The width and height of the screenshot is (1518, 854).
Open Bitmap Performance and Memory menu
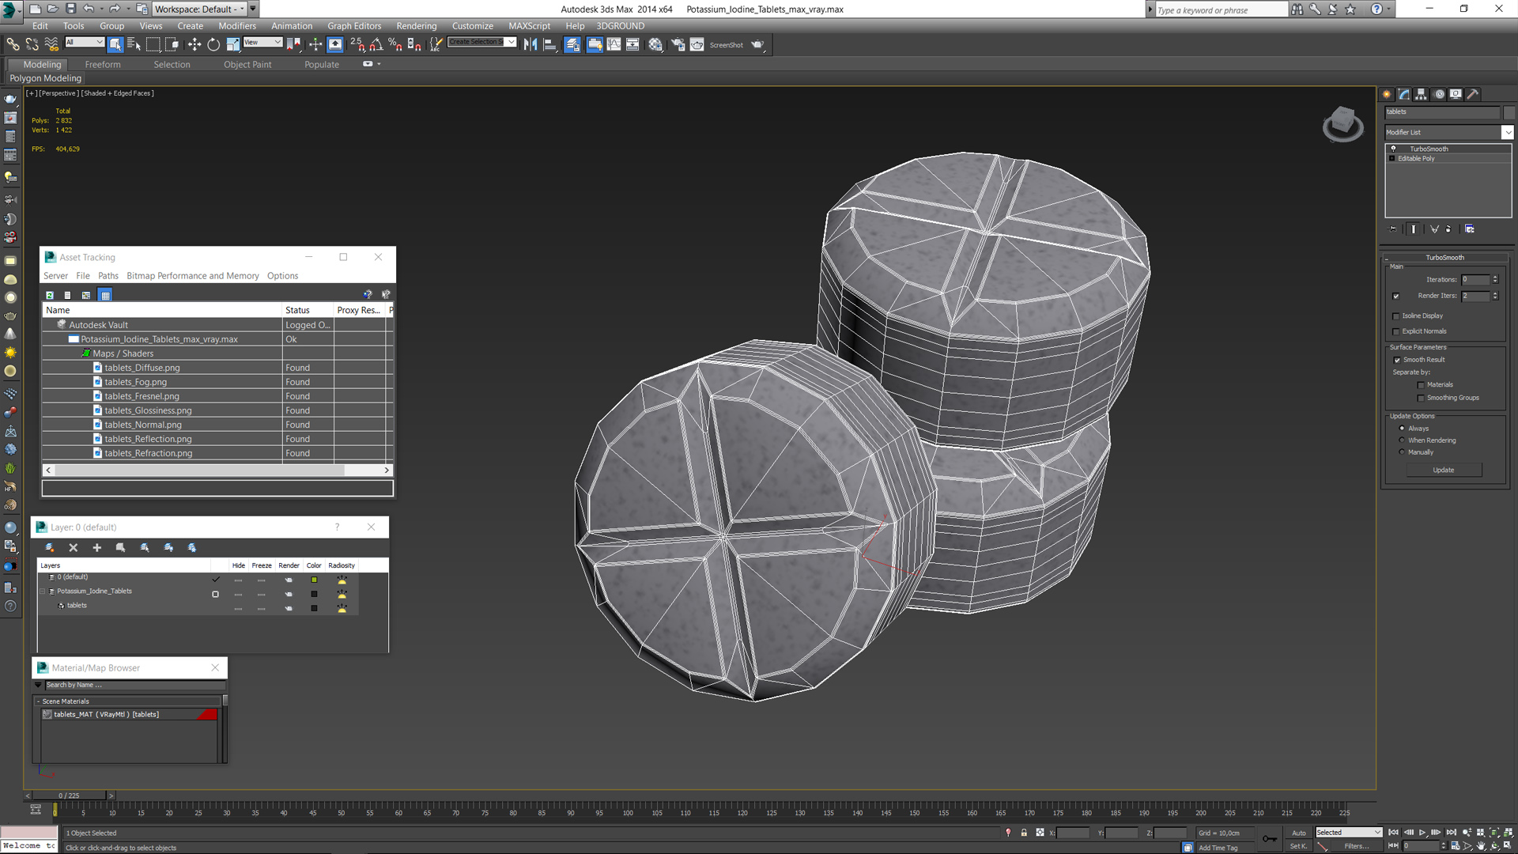(192, 276)
